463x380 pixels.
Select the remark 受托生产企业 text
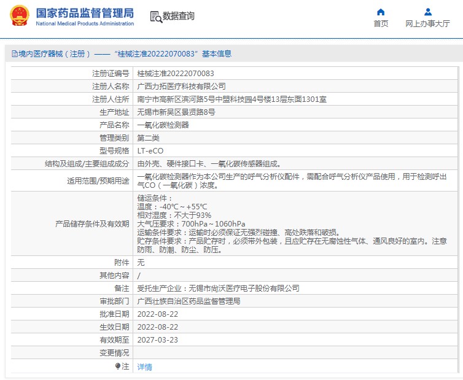point(218,288)
